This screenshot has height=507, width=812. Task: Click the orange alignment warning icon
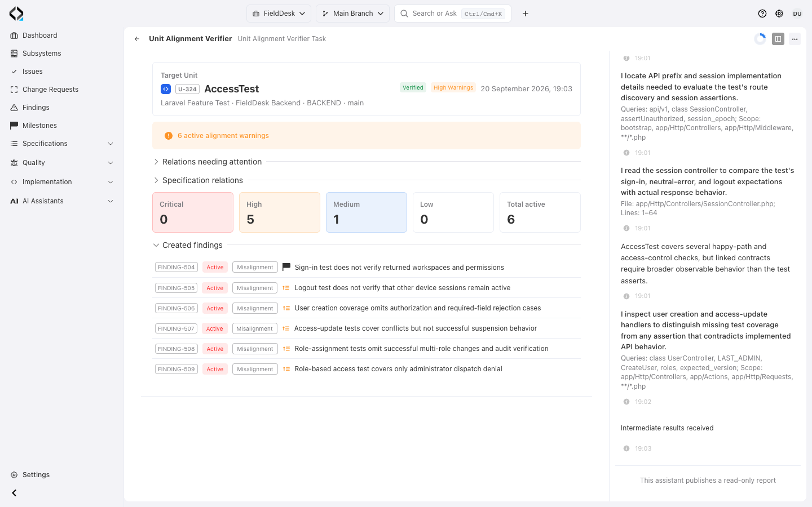tap(169, 136)
